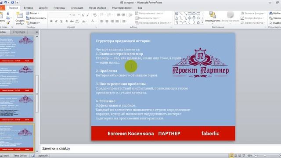Toggle Bold (Ж) formatting
Screen dimensions: 281x158
[51, 22]
